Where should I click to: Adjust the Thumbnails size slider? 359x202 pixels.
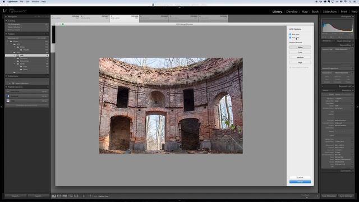click(x=307, y=196)
